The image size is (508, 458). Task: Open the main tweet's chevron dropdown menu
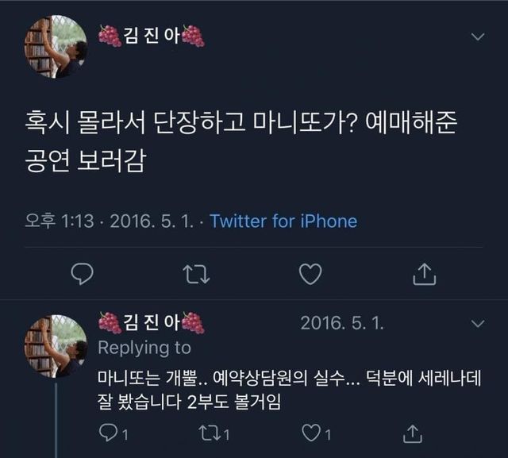478,37
